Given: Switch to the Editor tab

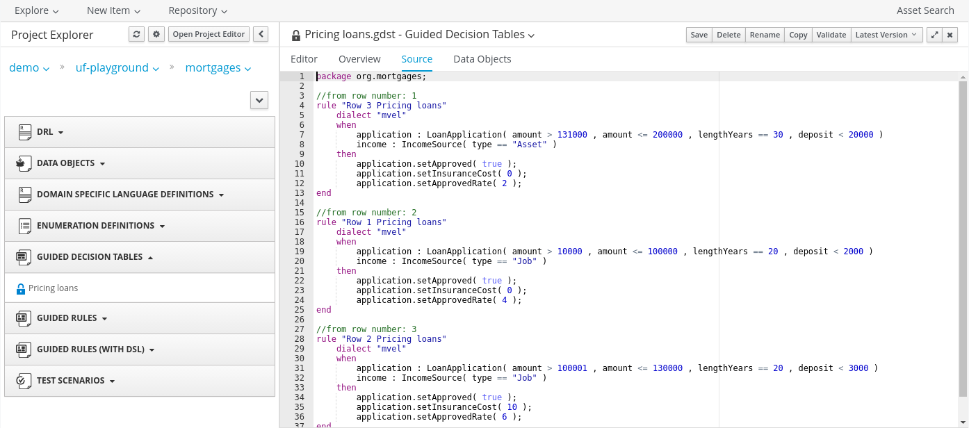Looking at the screenshot, I should [x=304, y=59].
